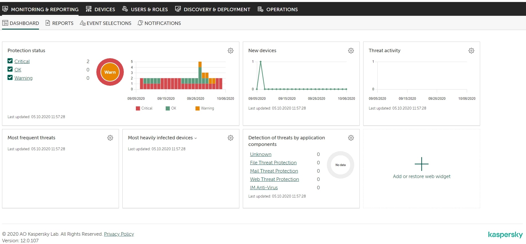Open Protection status widget settings gear
The height and width of the screenshot is (244, 526).
[x=230, y=51]
